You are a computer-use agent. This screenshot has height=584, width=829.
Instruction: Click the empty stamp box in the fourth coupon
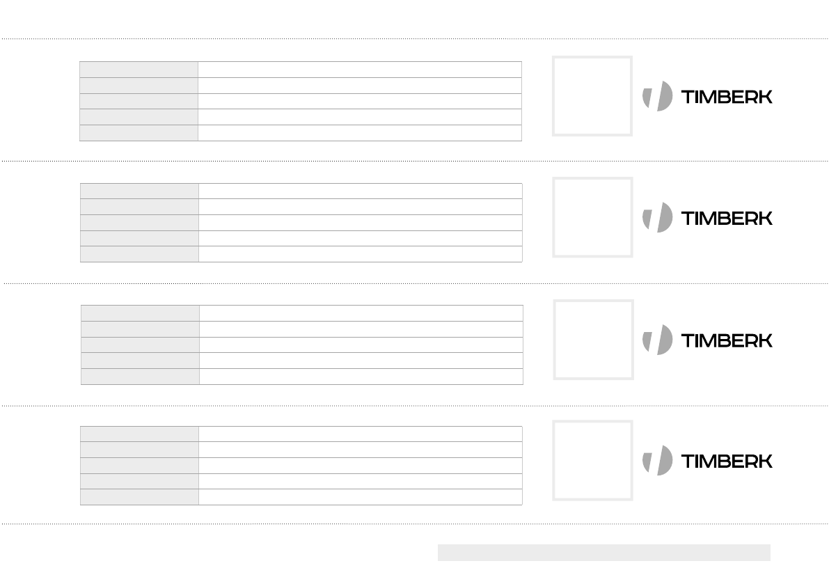click(592, 460)
